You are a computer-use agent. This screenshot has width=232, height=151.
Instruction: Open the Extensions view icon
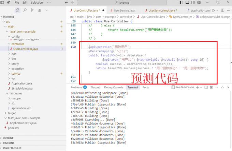click(40, 11)
